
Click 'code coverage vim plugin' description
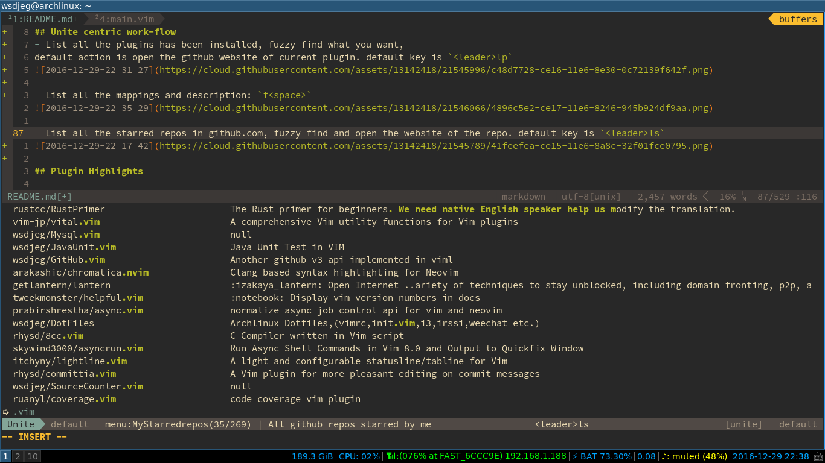(x=295, y=399)
